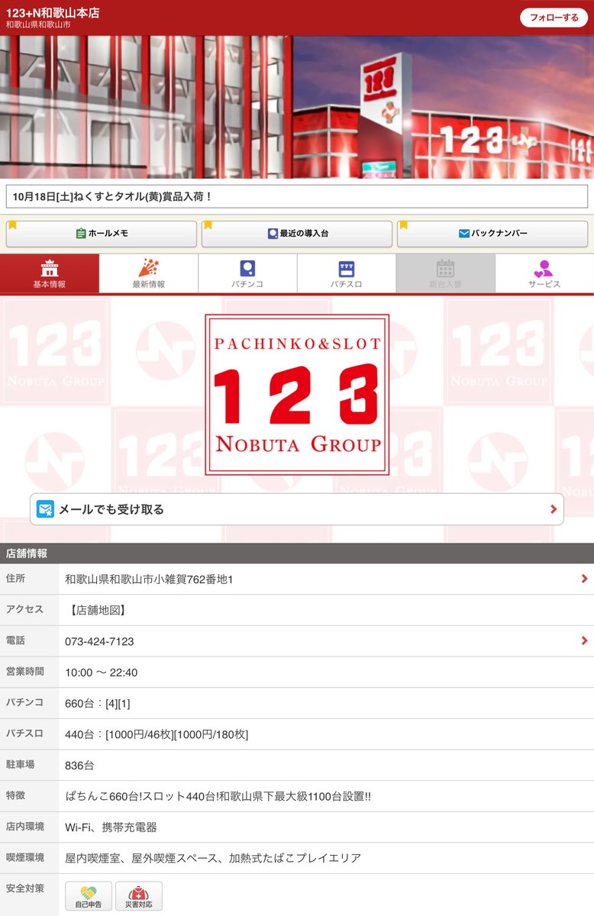Tap the phone number 073-424-7123
Screen dimensions: 594x916
[99, 641]
